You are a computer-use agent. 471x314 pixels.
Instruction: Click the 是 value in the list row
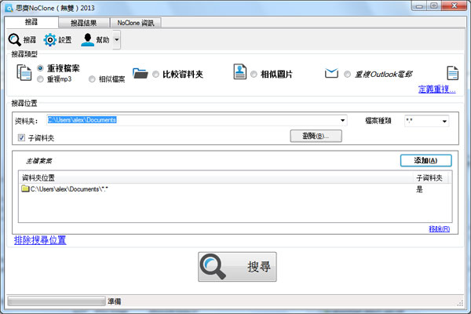click(x=419, y=189)
